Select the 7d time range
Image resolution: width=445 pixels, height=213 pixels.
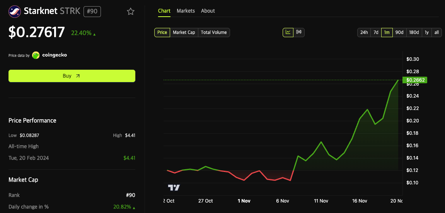point(375,33)
